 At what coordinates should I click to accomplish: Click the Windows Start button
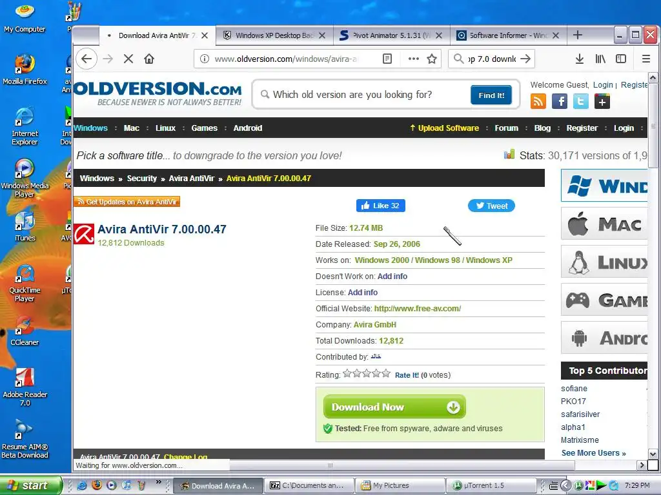31,485
